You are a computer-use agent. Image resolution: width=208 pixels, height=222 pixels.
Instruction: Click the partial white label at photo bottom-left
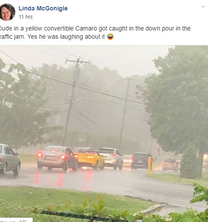click(16, 220)
